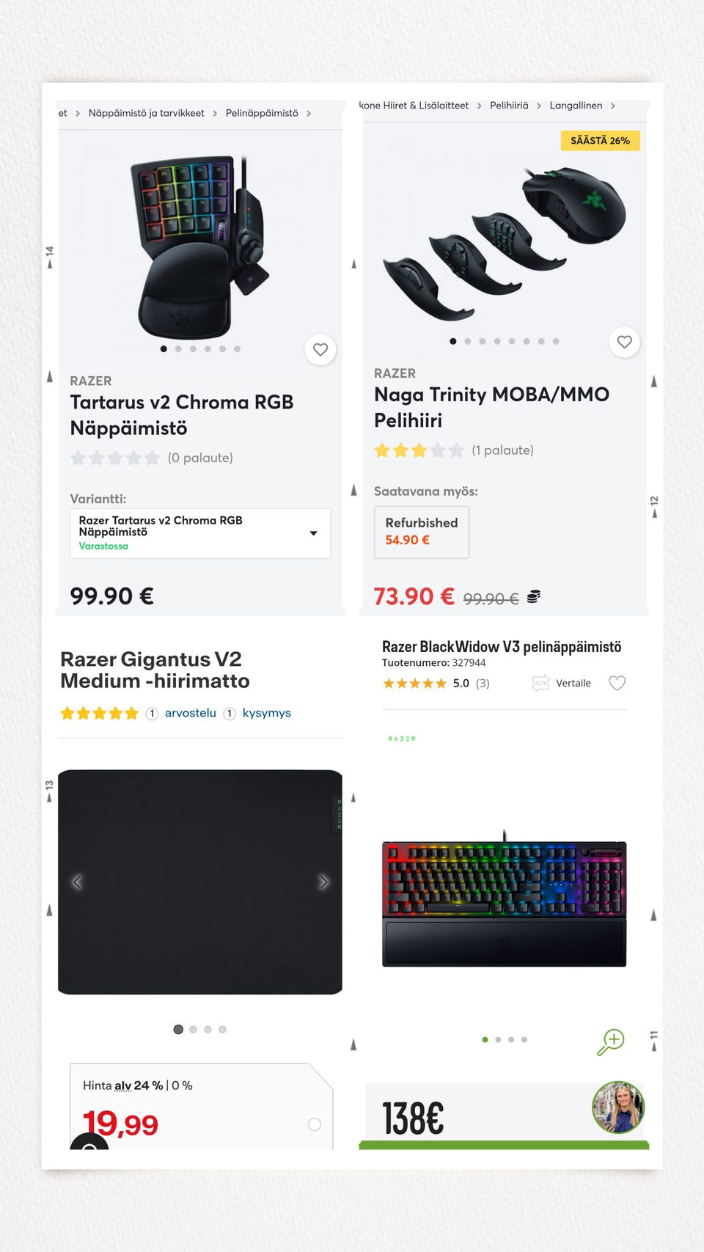
Task: Select second image dot under Gigantus mousepad
Action: (193, 1030)
